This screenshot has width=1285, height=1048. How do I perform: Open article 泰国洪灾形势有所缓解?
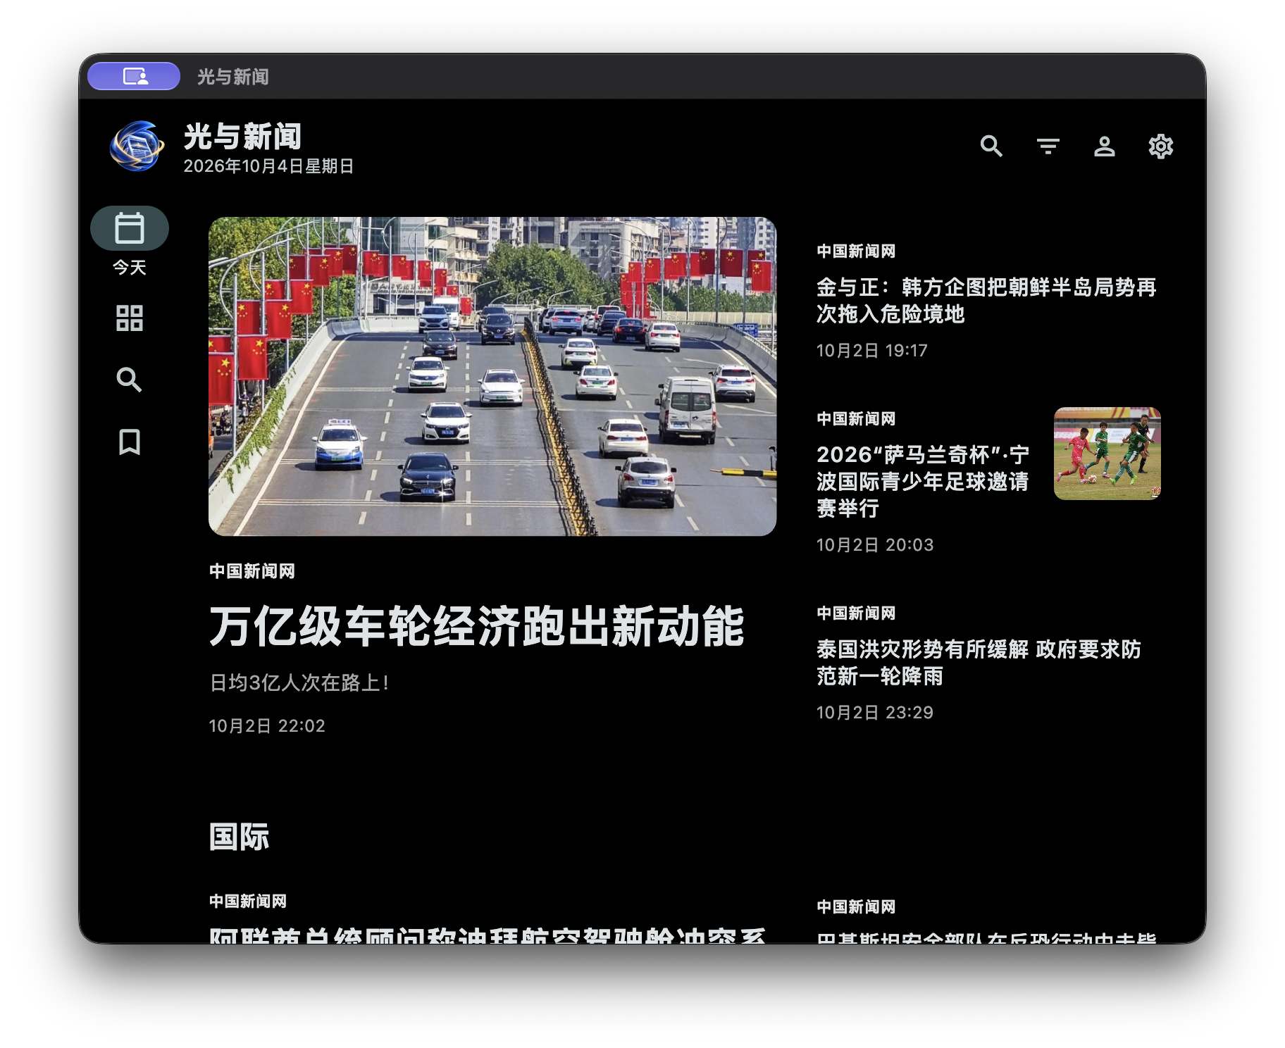click(979, 663)
